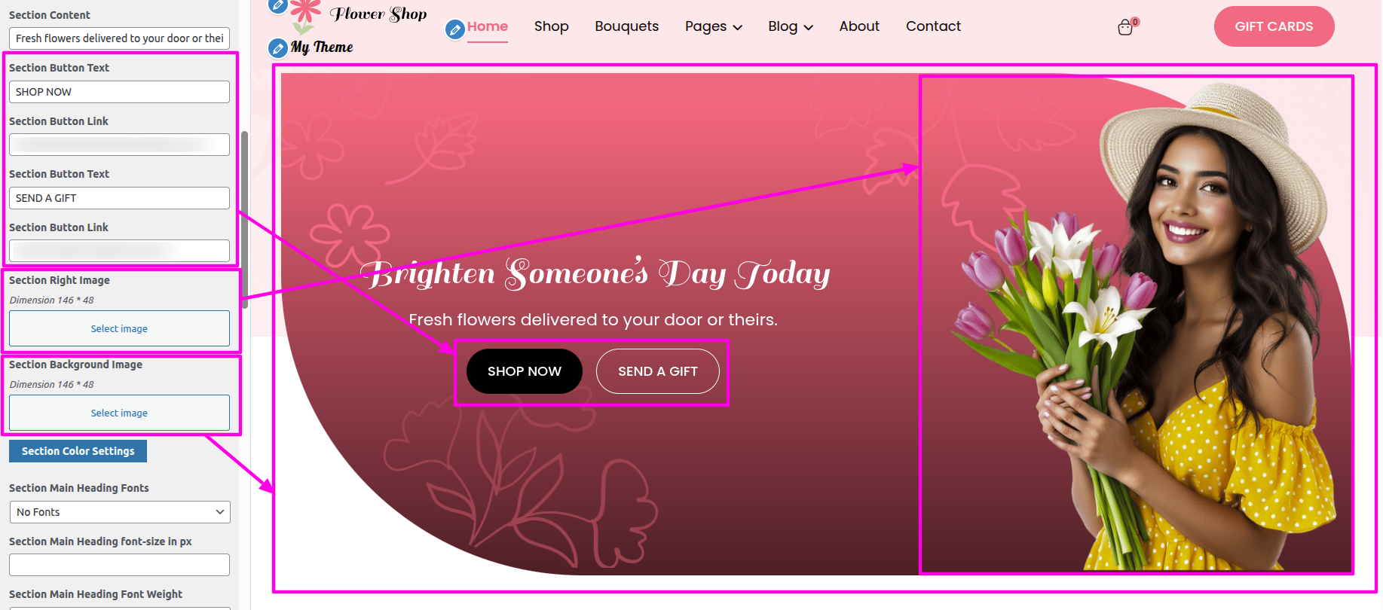The image size is (1383, 610).
Task: Click the pink flower logo image
Action: coord(305,15)
